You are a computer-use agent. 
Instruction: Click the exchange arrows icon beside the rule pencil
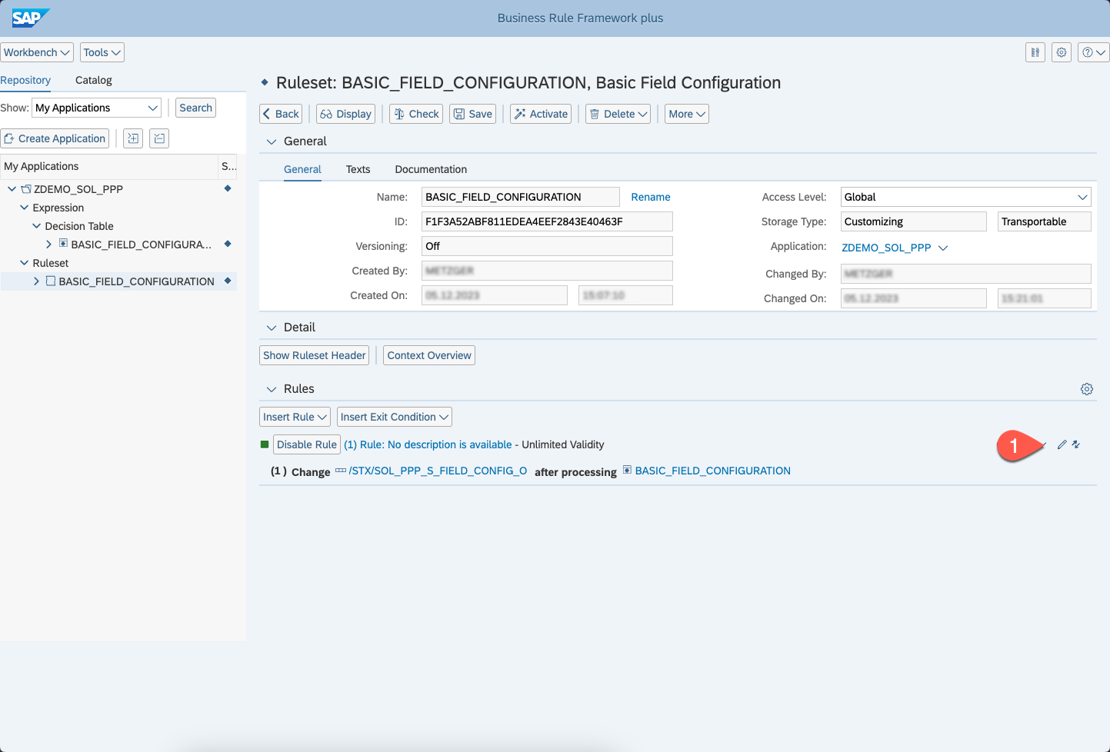(x=1076, y=444)
